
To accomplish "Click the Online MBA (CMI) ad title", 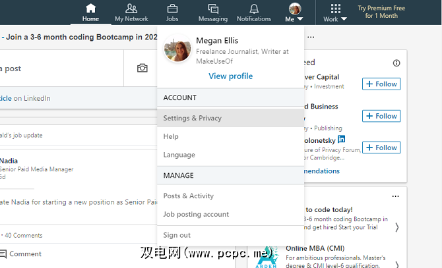I will pos(315,248).
